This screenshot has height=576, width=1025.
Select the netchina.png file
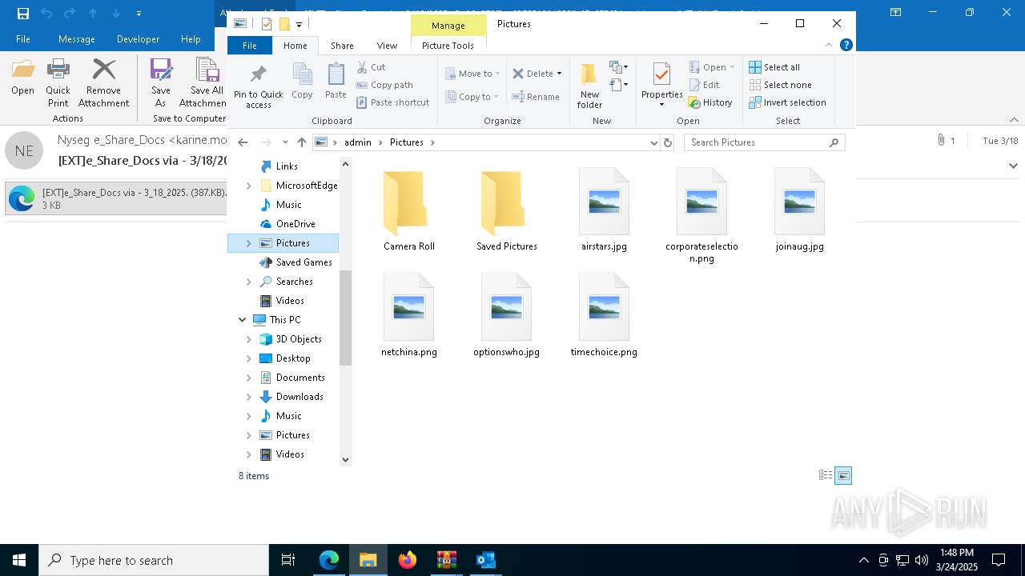(408, 315)
